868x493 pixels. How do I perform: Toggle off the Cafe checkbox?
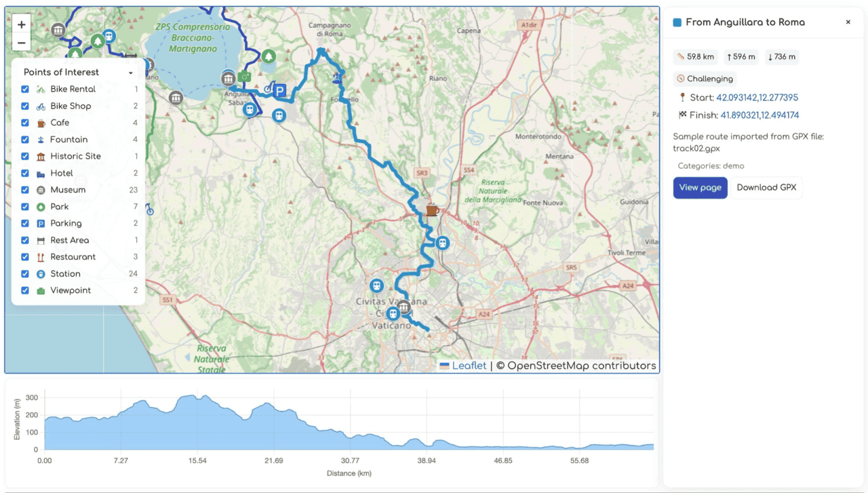[24, 123]
